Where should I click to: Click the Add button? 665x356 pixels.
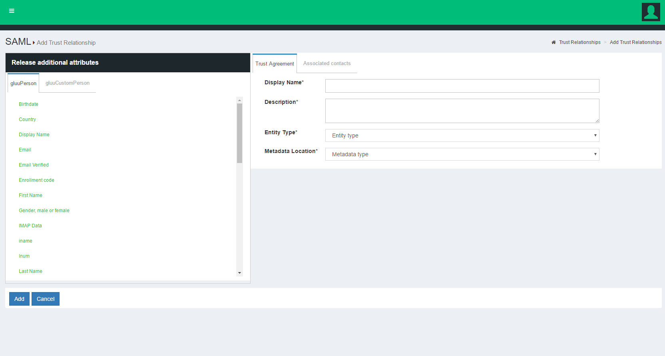tap(19, 299)
